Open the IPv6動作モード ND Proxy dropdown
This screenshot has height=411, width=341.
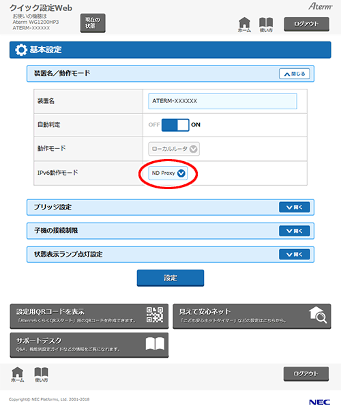pos(168,173)
